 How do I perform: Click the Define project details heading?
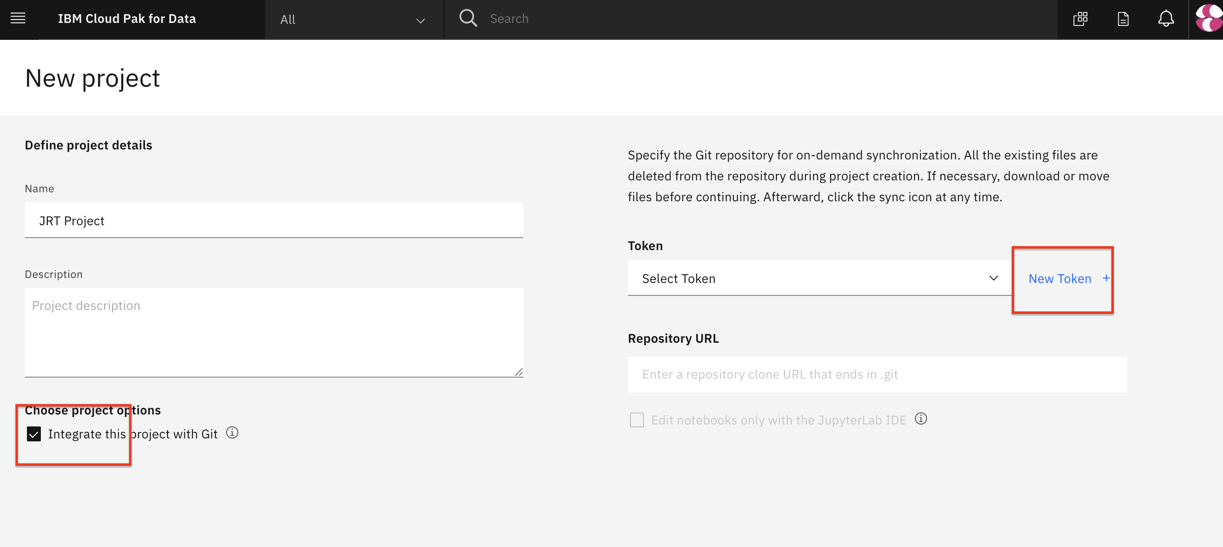pos(89,145)
